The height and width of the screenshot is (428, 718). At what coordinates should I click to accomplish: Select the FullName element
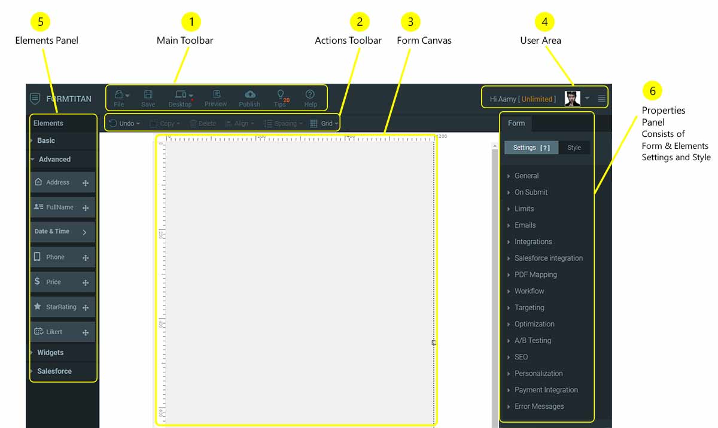coord(62,207)
